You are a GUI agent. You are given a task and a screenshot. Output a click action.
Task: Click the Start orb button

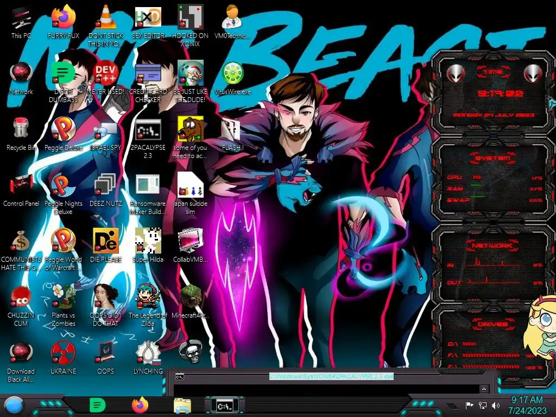pyautogui.click(x=14, y=405)
